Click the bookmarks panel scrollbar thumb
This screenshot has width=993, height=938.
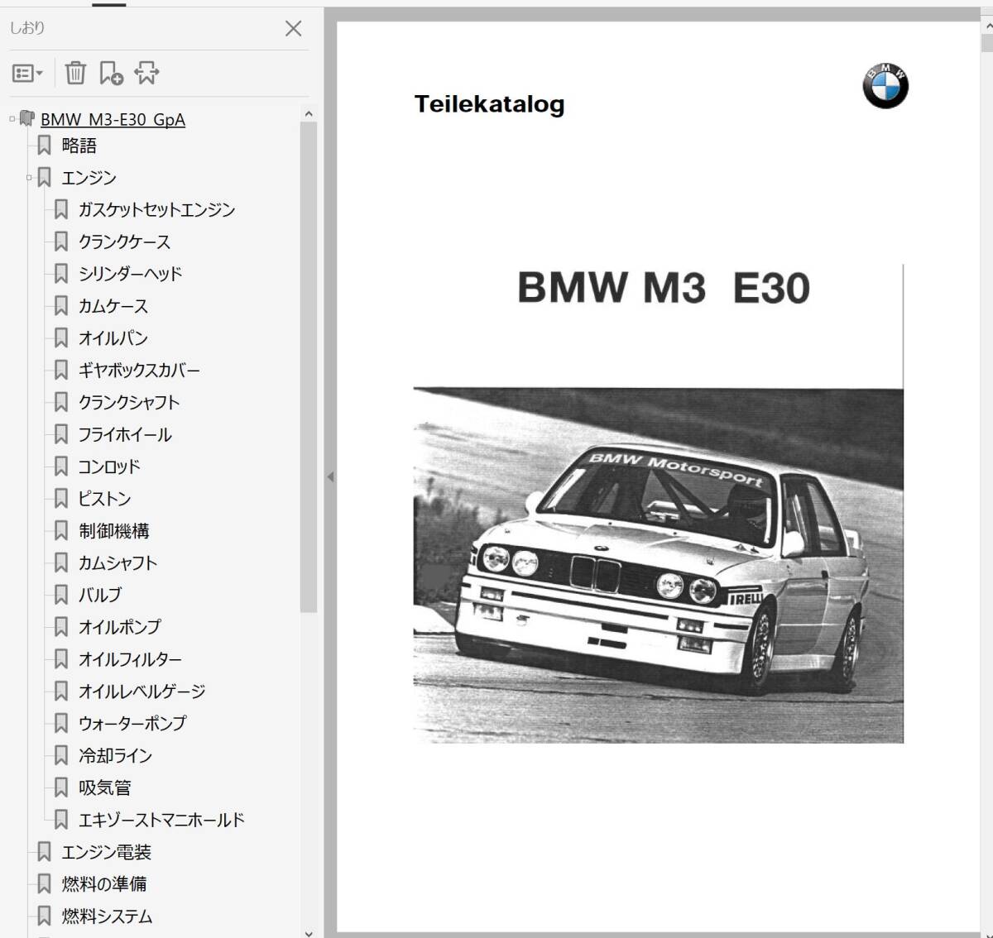pos(309,367)
